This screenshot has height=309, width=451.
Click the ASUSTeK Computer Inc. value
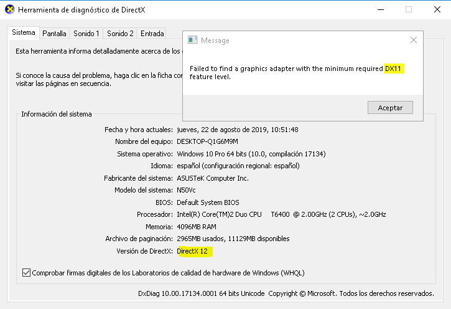tap(213, 178)
